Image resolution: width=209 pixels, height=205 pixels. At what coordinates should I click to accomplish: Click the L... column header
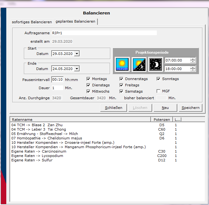click(x=177, y=120)
